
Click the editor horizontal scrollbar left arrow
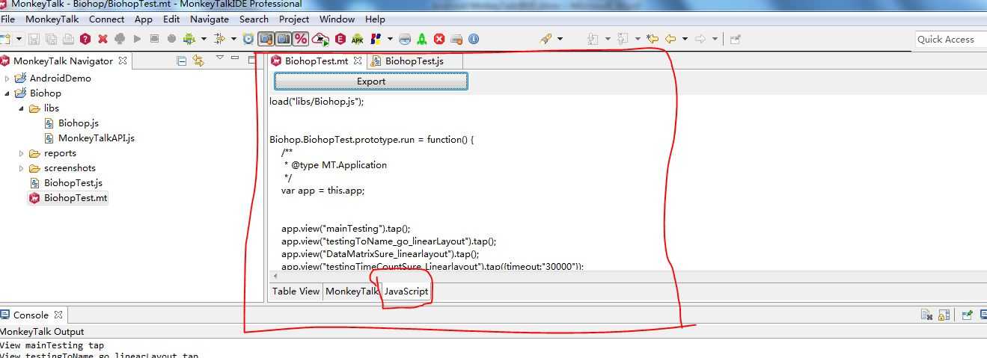coord(274,276)
